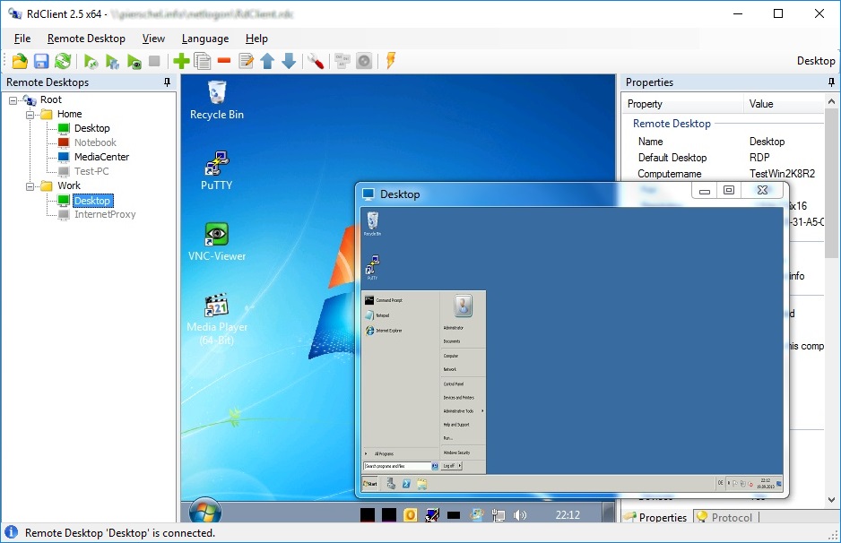The width and height of the screenshot is (841, 543).
Task: Click the Copy documents toolbar icon
Action: pyautogui.click(x=203, y=61)
